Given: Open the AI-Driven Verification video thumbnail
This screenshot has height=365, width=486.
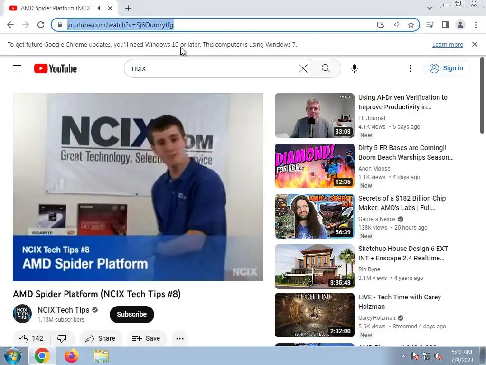Looking at the screenshot, I should point(314,115).
